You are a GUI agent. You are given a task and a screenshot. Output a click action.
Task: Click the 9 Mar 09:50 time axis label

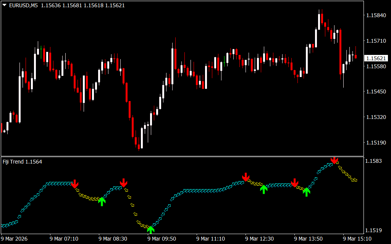pyautogui.click(x=160, y=239)
